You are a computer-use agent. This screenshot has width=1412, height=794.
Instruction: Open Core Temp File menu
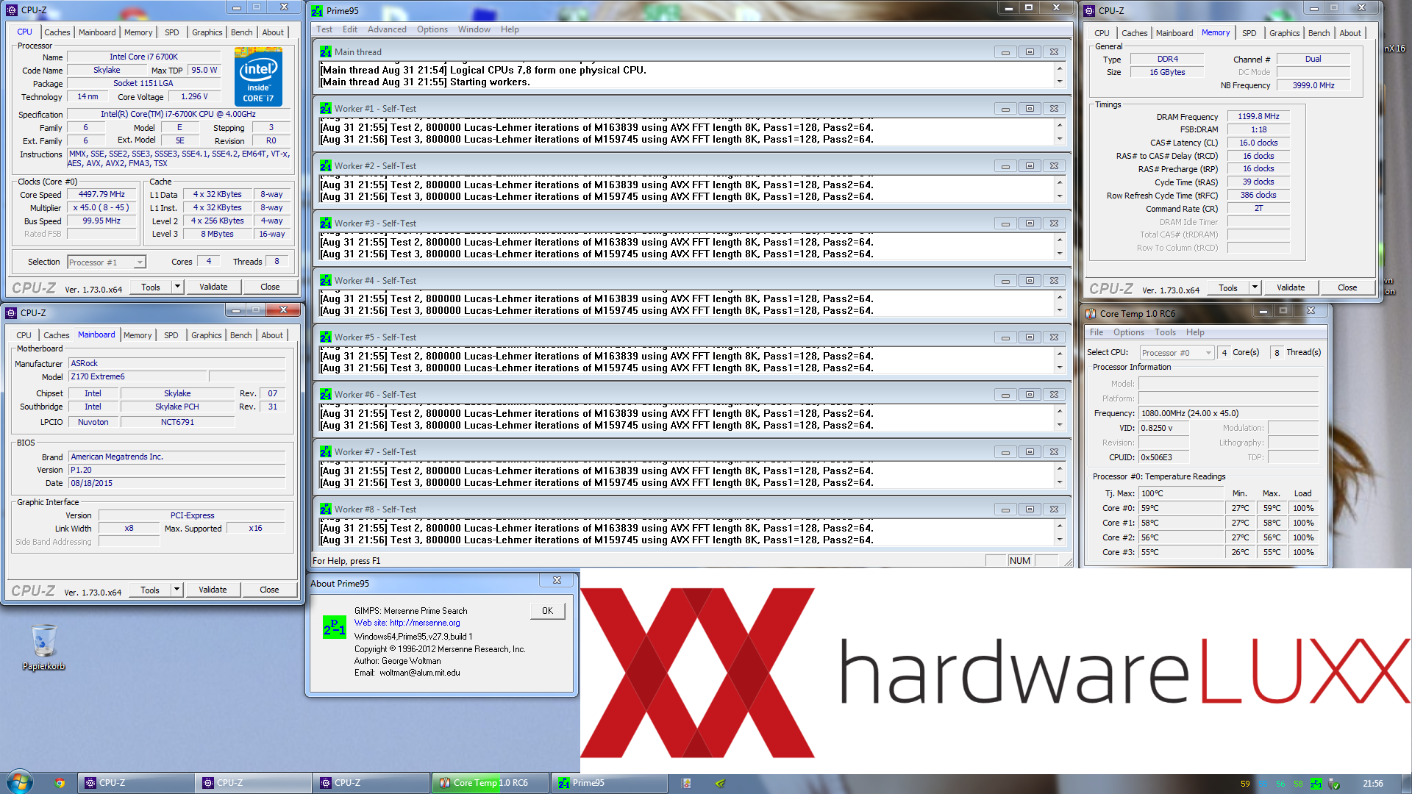(1097, 332)
